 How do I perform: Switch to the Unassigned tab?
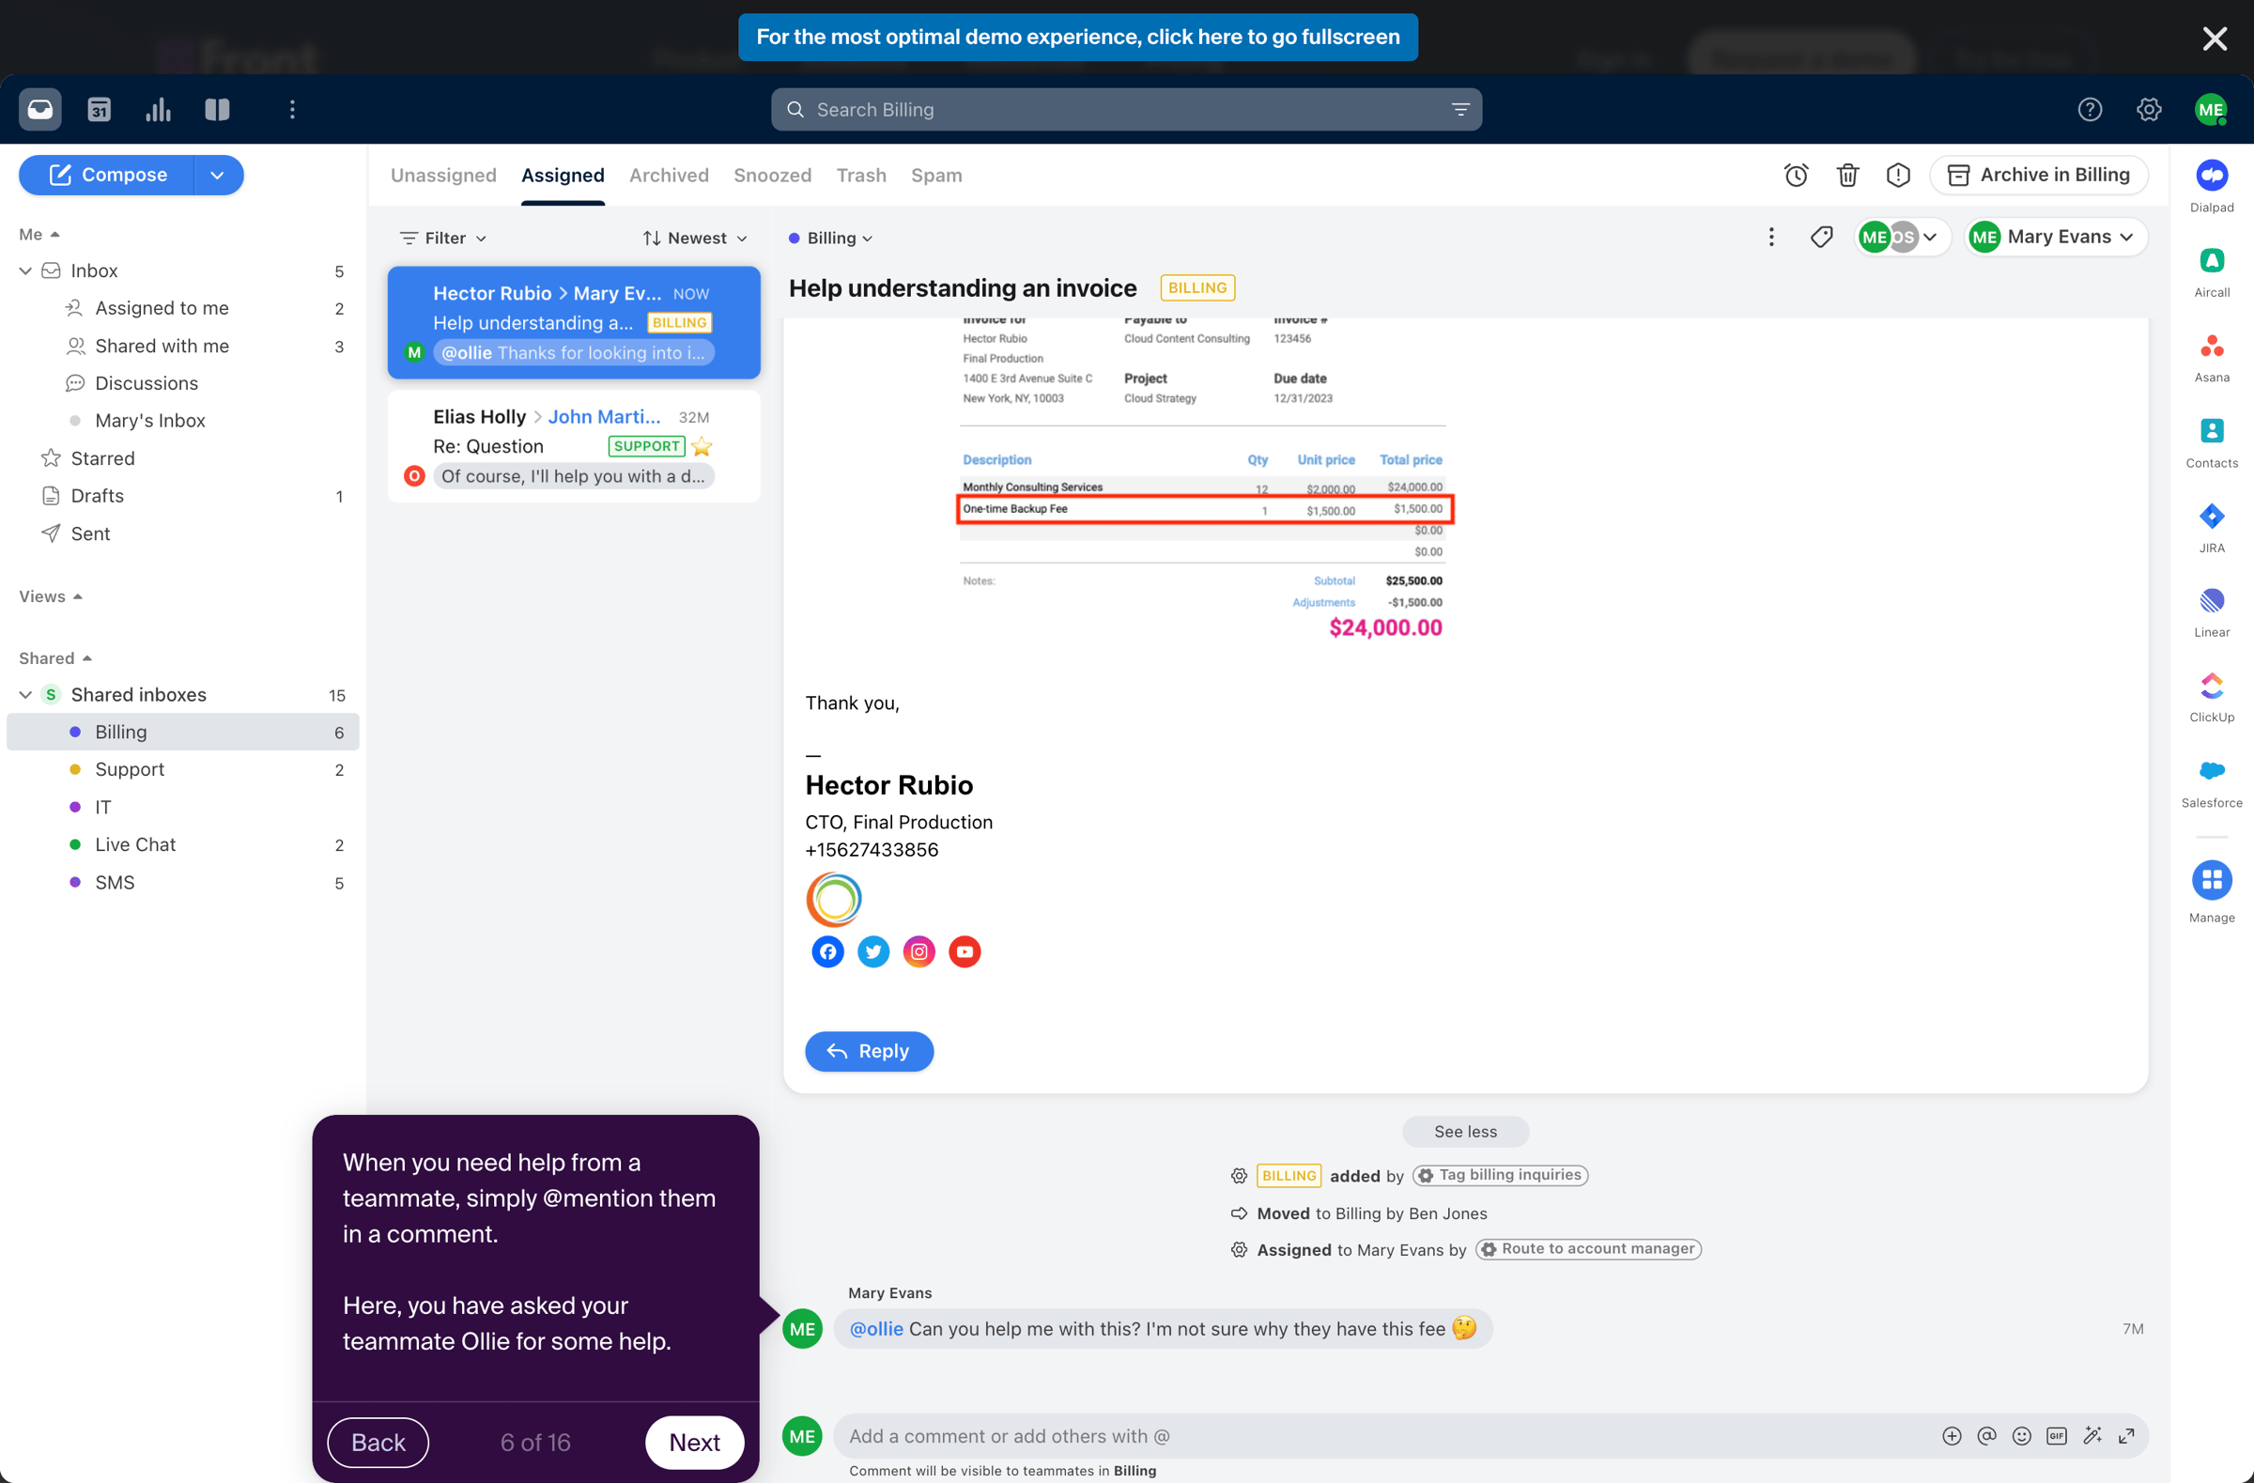tap(443, 176)
